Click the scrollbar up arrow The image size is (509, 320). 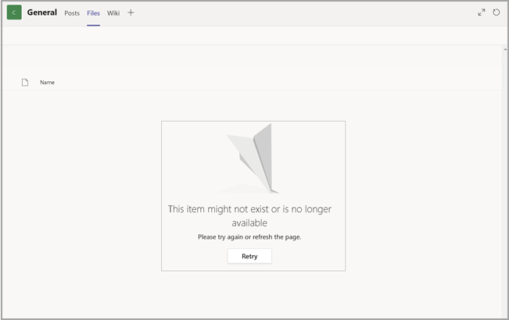(505, 49)
